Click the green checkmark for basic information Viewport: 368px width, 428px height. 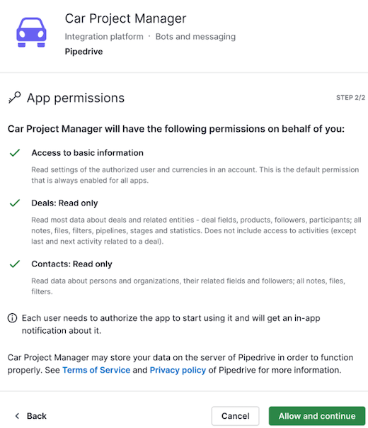(15, 153)
